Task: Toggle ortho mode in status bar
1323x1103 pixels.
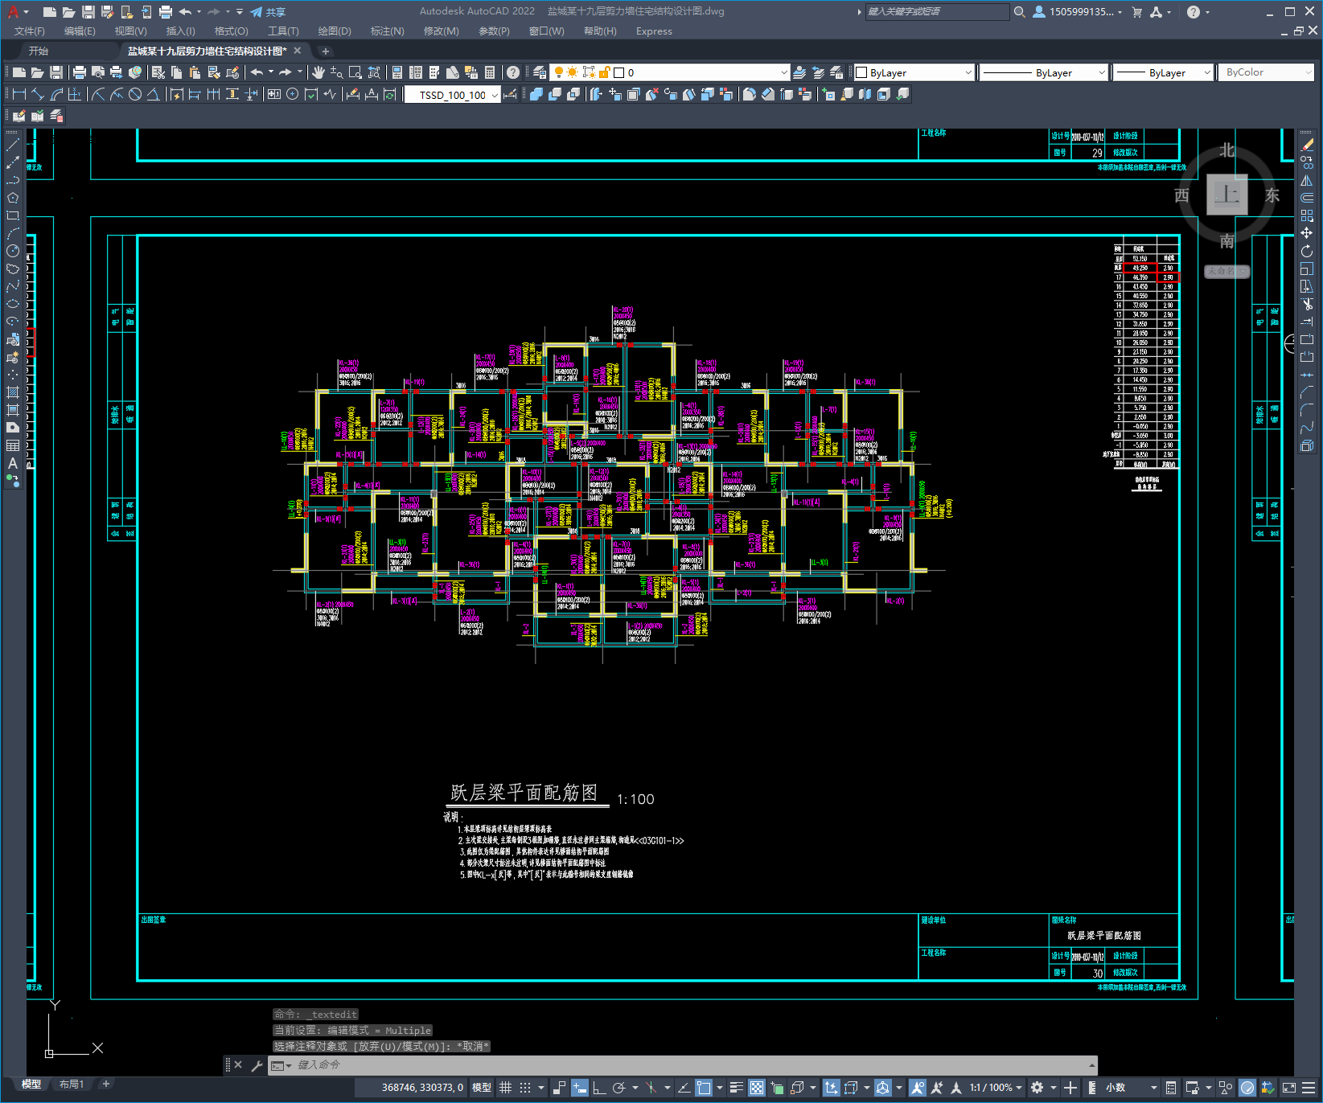Action: (599, 1088)
